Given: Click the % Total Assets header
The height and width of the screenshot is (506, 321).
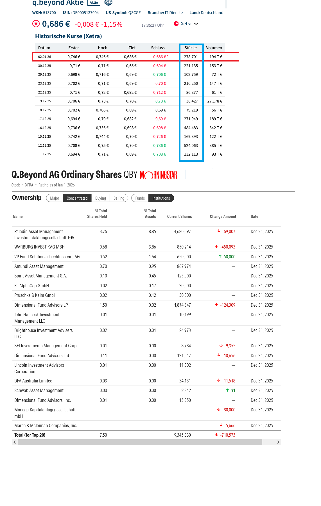Looking at the screenshot, I should (x=150, y=213).
